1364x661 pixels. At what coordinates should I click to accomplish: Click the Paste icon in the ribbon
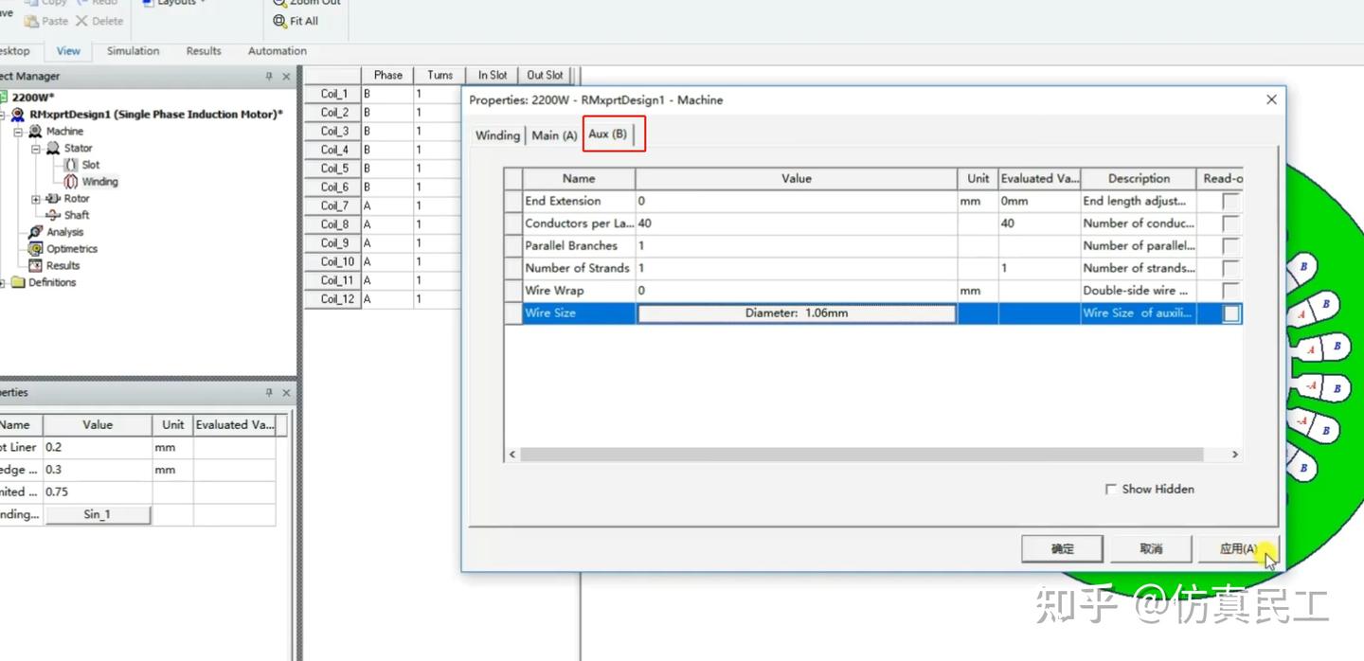(31, 21)
